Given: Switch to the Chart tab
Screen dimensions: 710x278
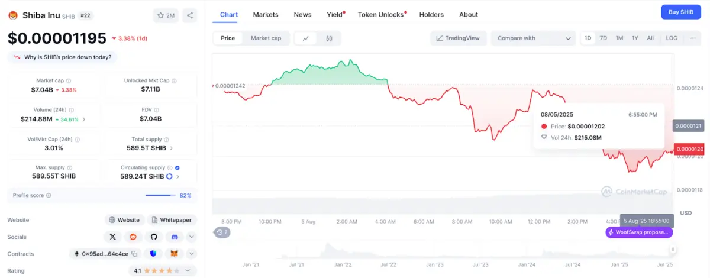Looking at the screenshot, I should (228, 14).
